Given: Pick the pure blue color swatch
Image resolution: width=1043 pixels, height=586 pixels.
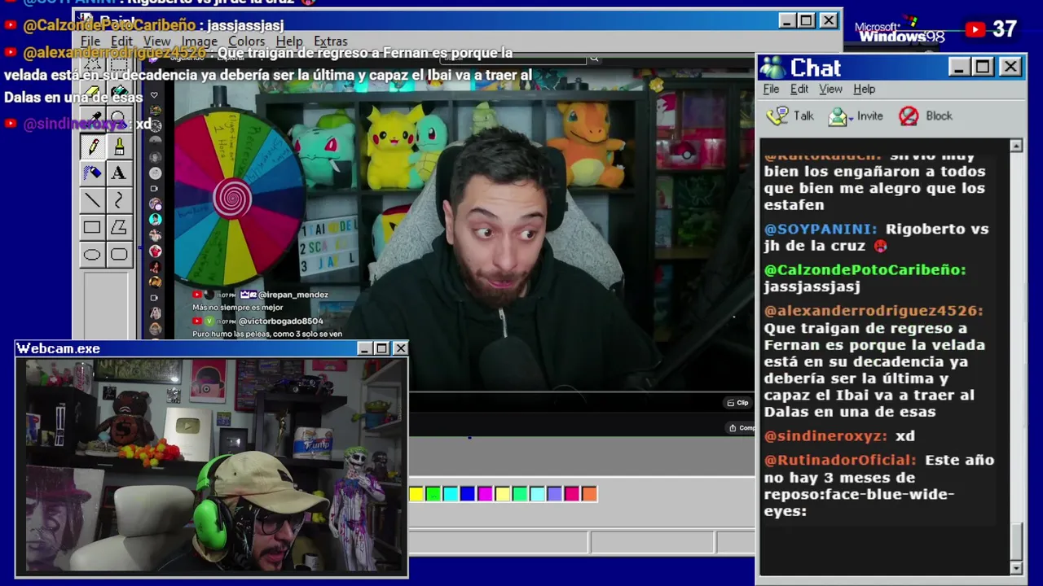Looking at the screenshot, I should coord(468,493).
